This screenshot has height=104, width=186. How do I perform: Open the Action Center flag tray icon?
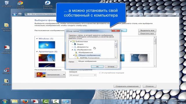[158, 101]
